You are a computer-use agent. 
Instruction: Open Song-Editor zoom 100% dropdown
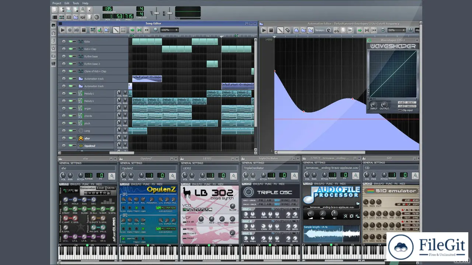(170, 30)
